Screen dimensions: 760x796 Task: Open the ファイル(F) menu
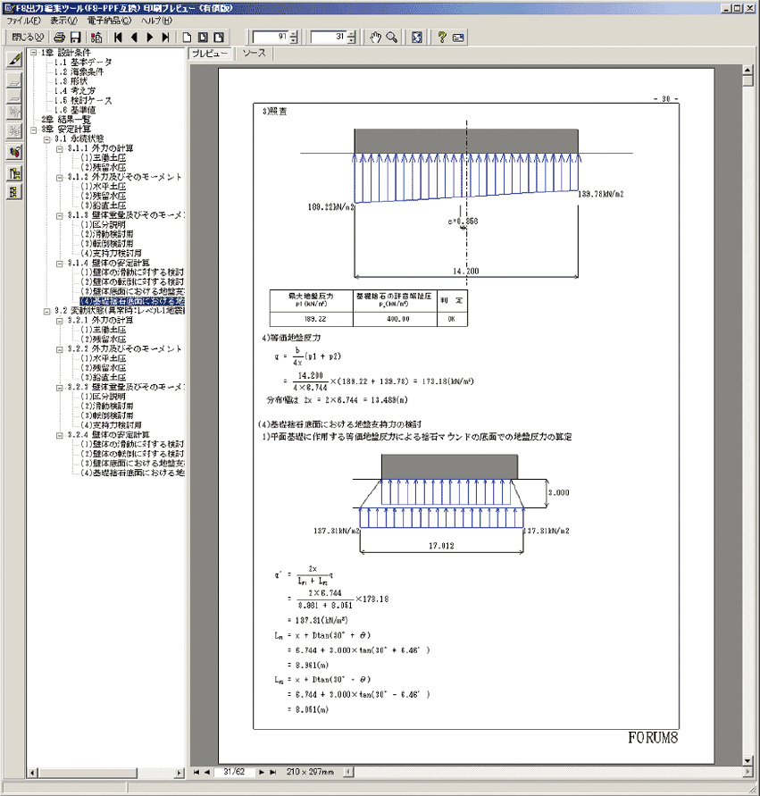23,21
